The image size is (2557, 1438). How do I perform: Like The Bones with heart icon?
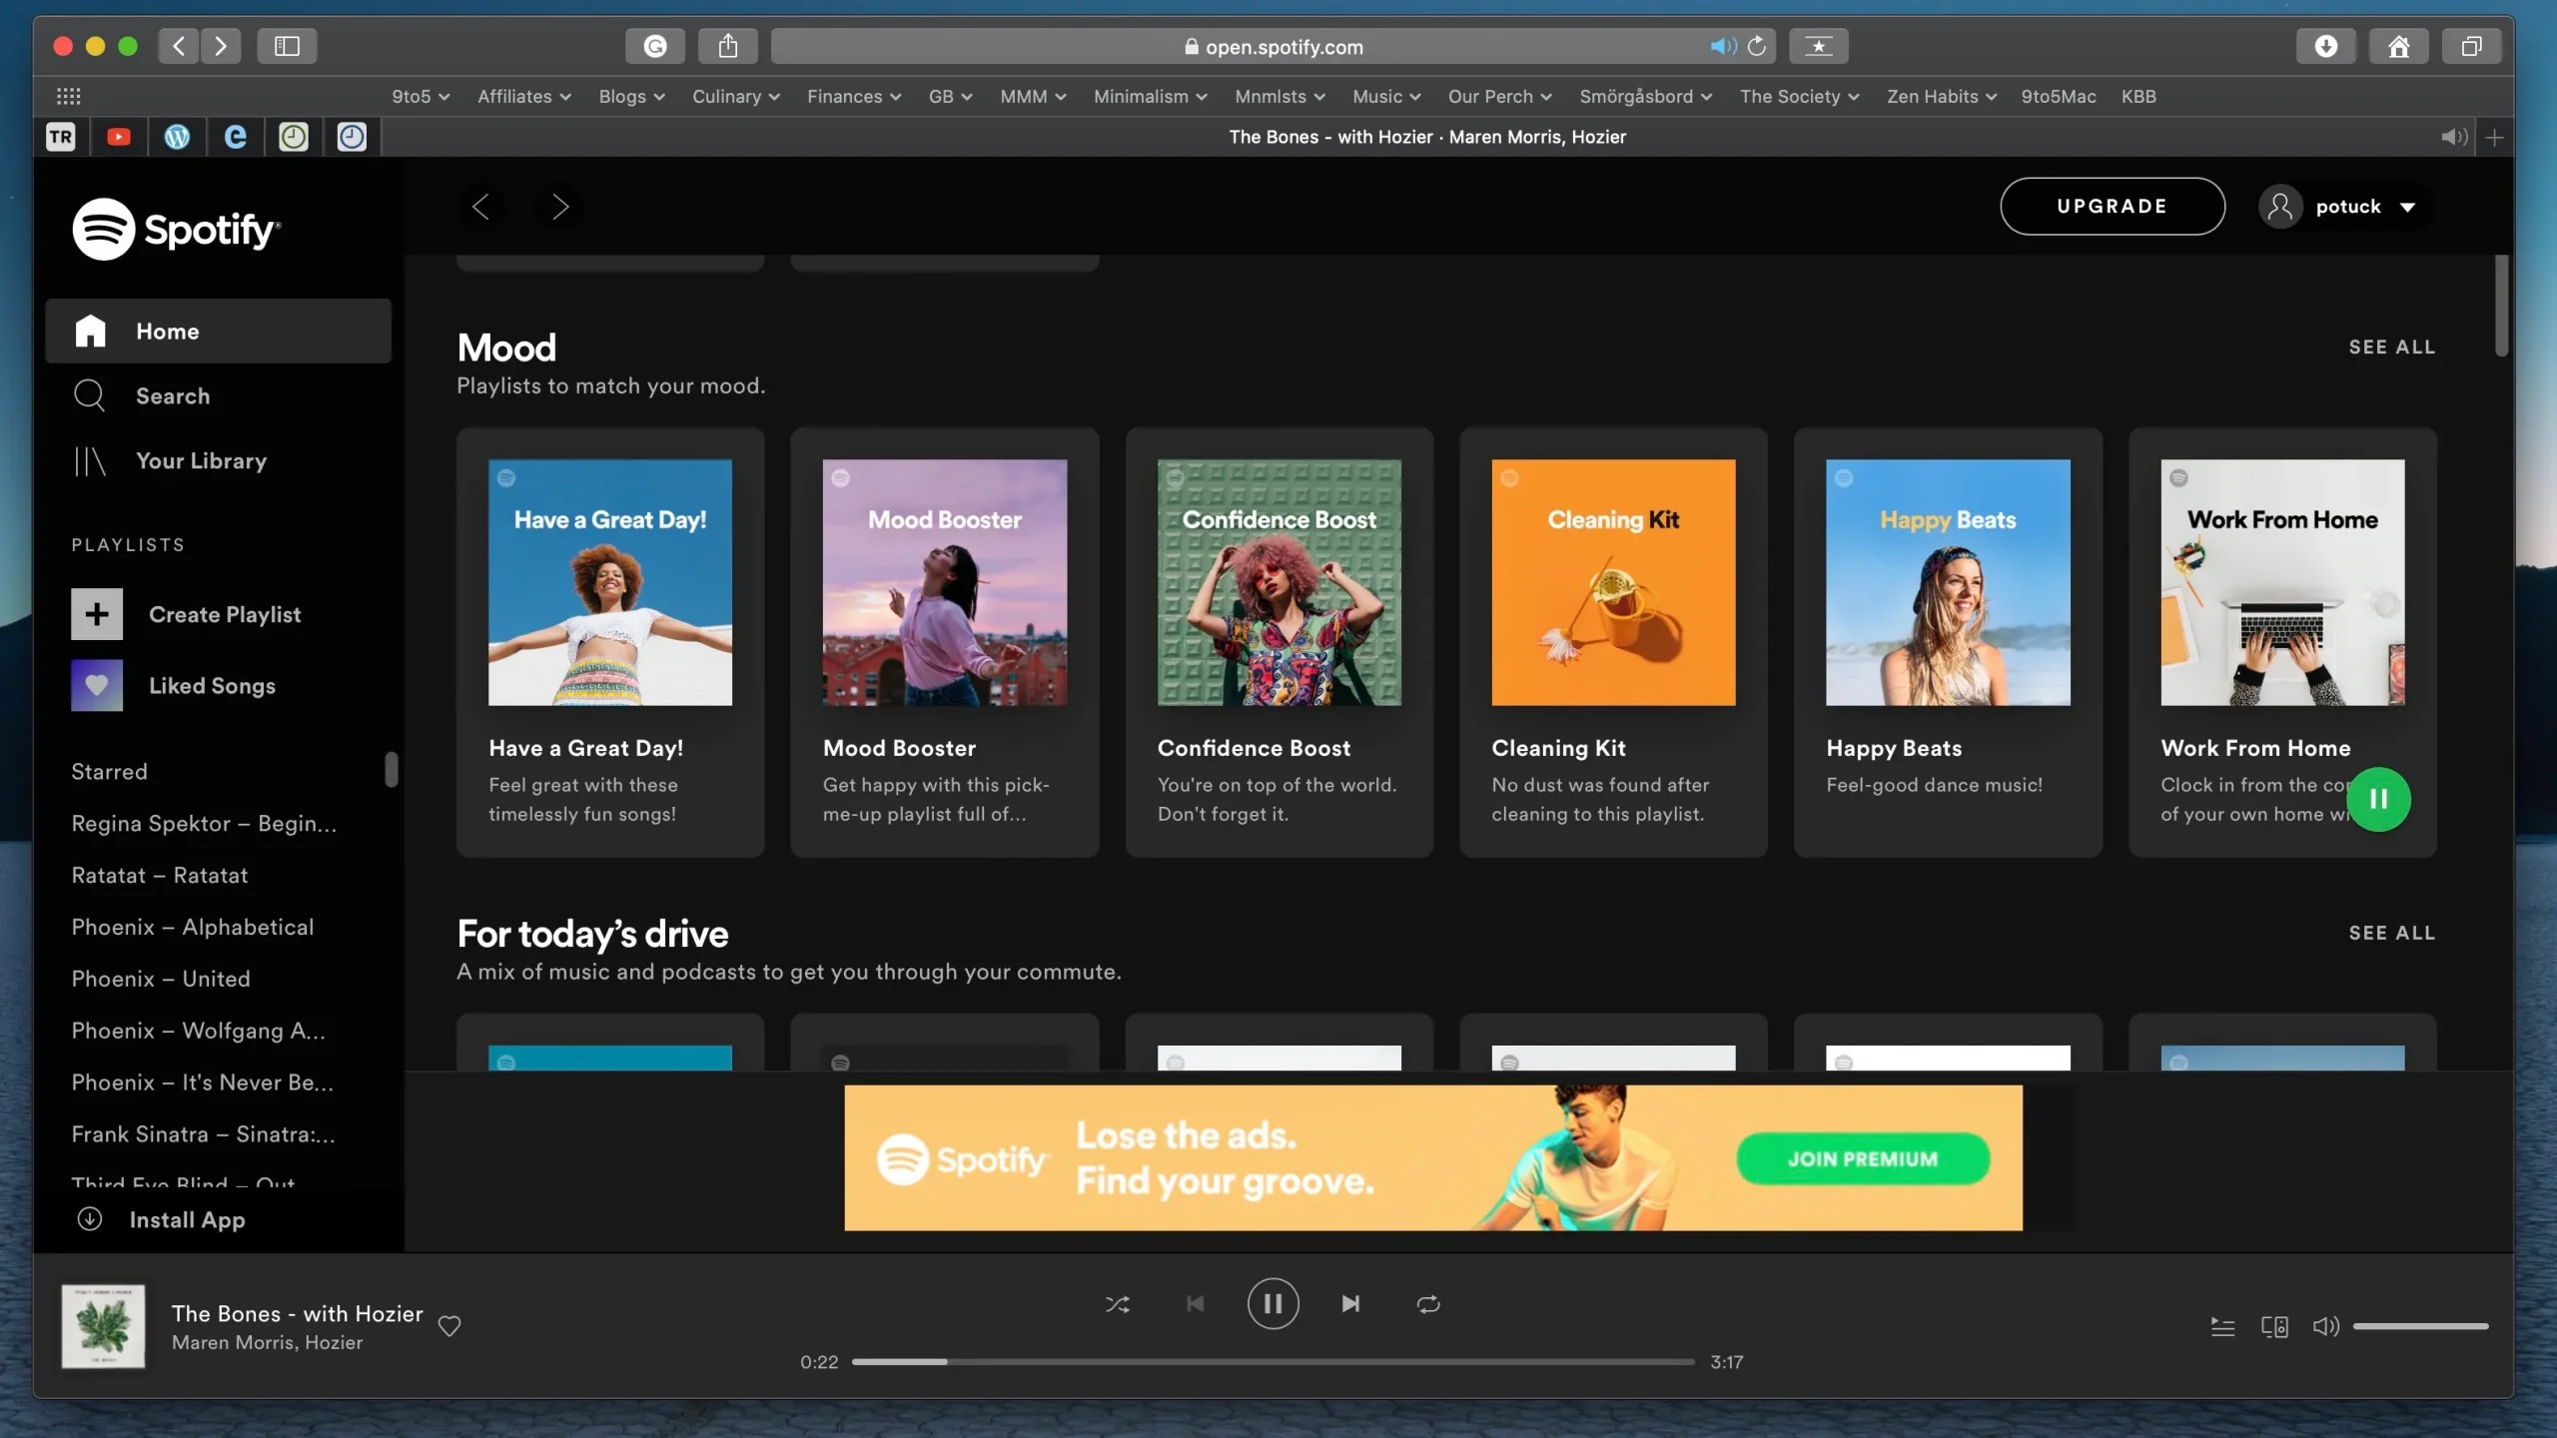(x=449, y=1325)
